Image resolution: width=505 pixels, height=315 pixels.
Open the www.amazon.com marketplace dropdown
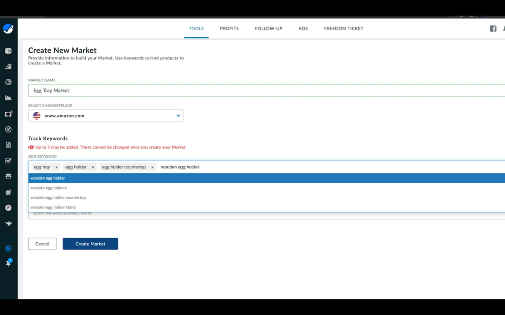106,115
